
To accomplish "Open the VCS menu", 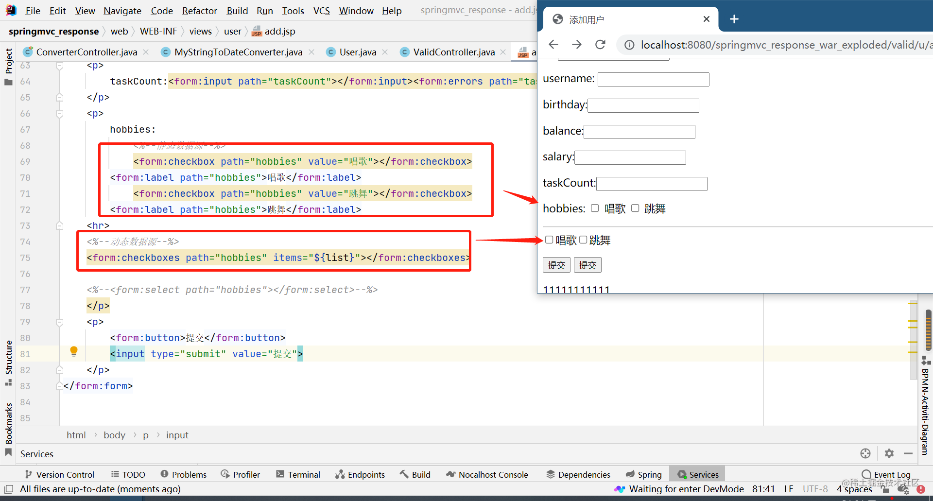I will (321, 11).
